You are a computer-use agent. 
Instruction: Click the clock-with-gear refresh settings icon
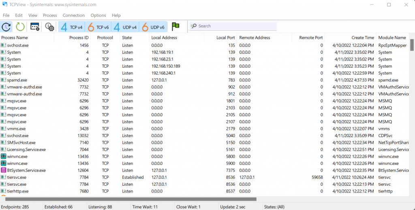pyautogui.click(x=49, y=26)
